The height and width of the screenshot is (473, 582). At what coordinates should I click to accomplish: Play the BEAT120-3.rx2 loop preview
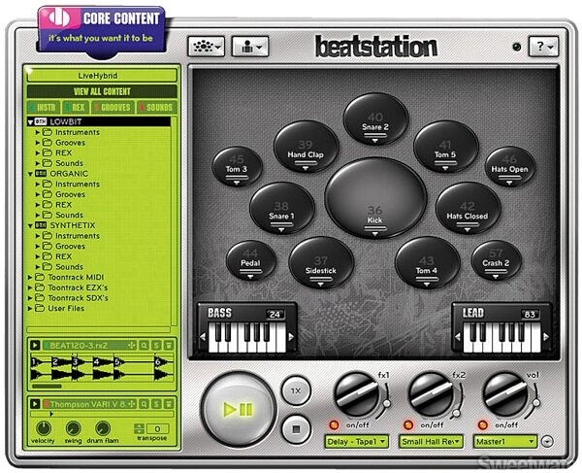(x=35, y=345)
